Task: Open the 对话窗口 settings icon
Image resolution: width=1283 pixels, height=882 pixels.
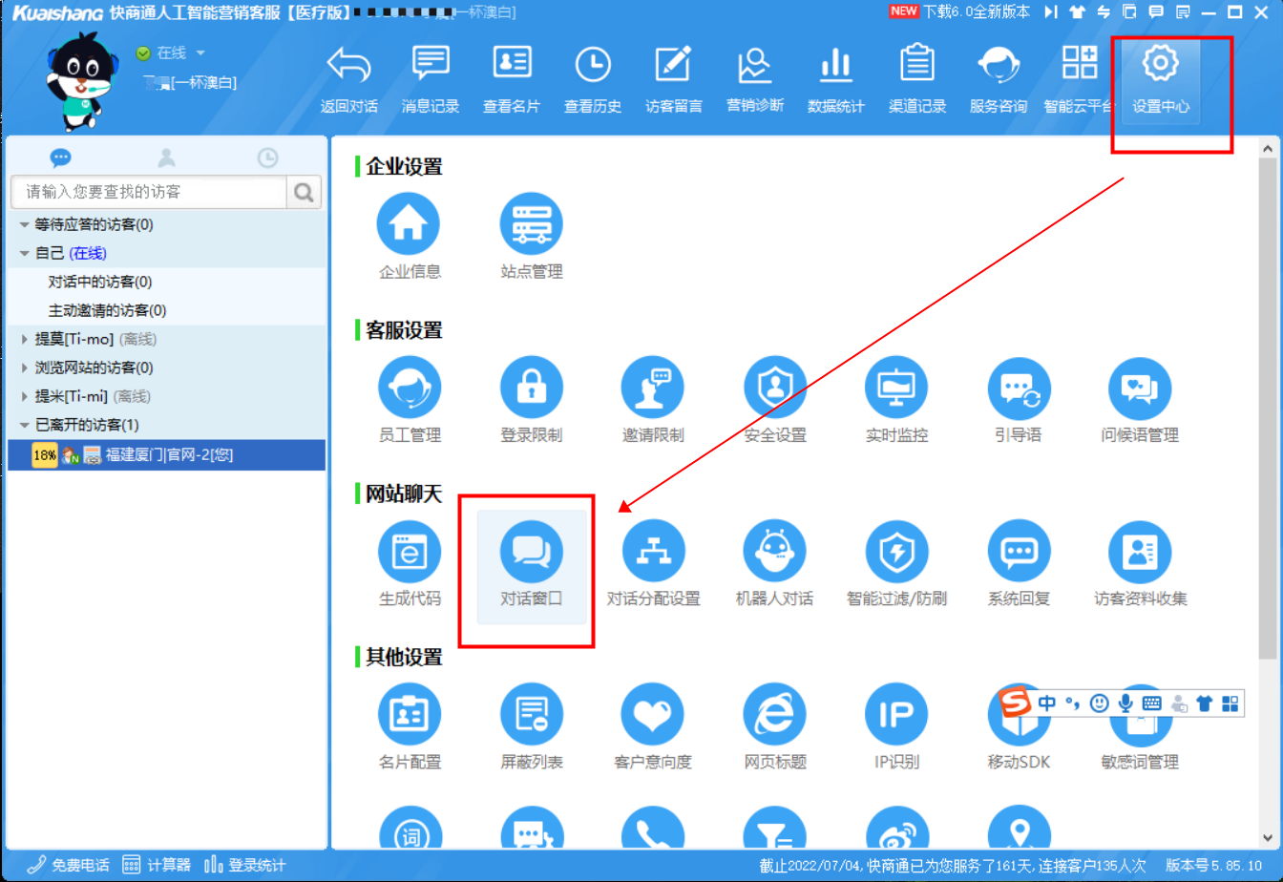Action: (x=531, y=554)
